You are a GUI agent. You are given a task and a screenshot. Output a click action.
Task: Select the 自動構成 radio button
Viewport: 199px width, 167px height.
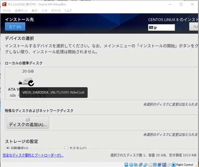(x=8, y=148)
